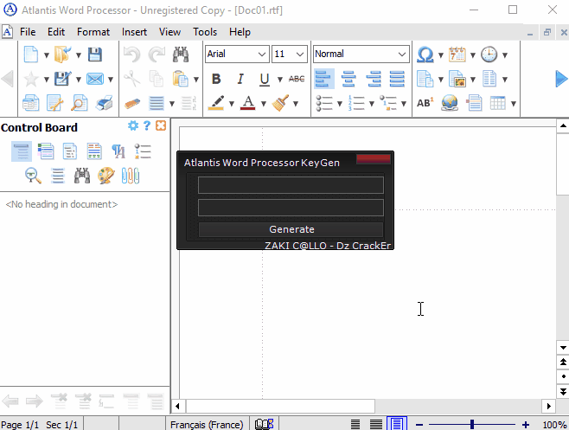Viewport: 569px width, 430px height.
Task: Open the Edit menu
Action: [56, 32]
